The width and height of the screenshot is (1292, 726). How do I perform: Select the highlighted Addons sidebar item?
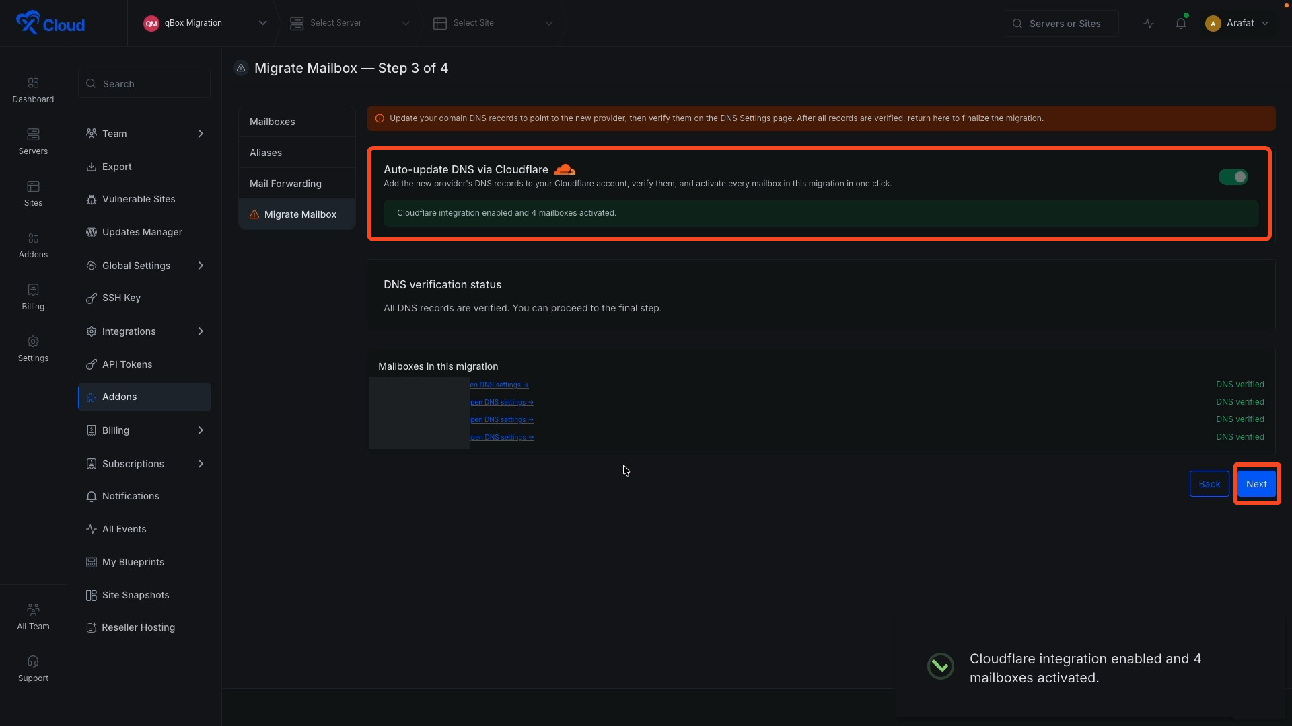click(144, 397)
